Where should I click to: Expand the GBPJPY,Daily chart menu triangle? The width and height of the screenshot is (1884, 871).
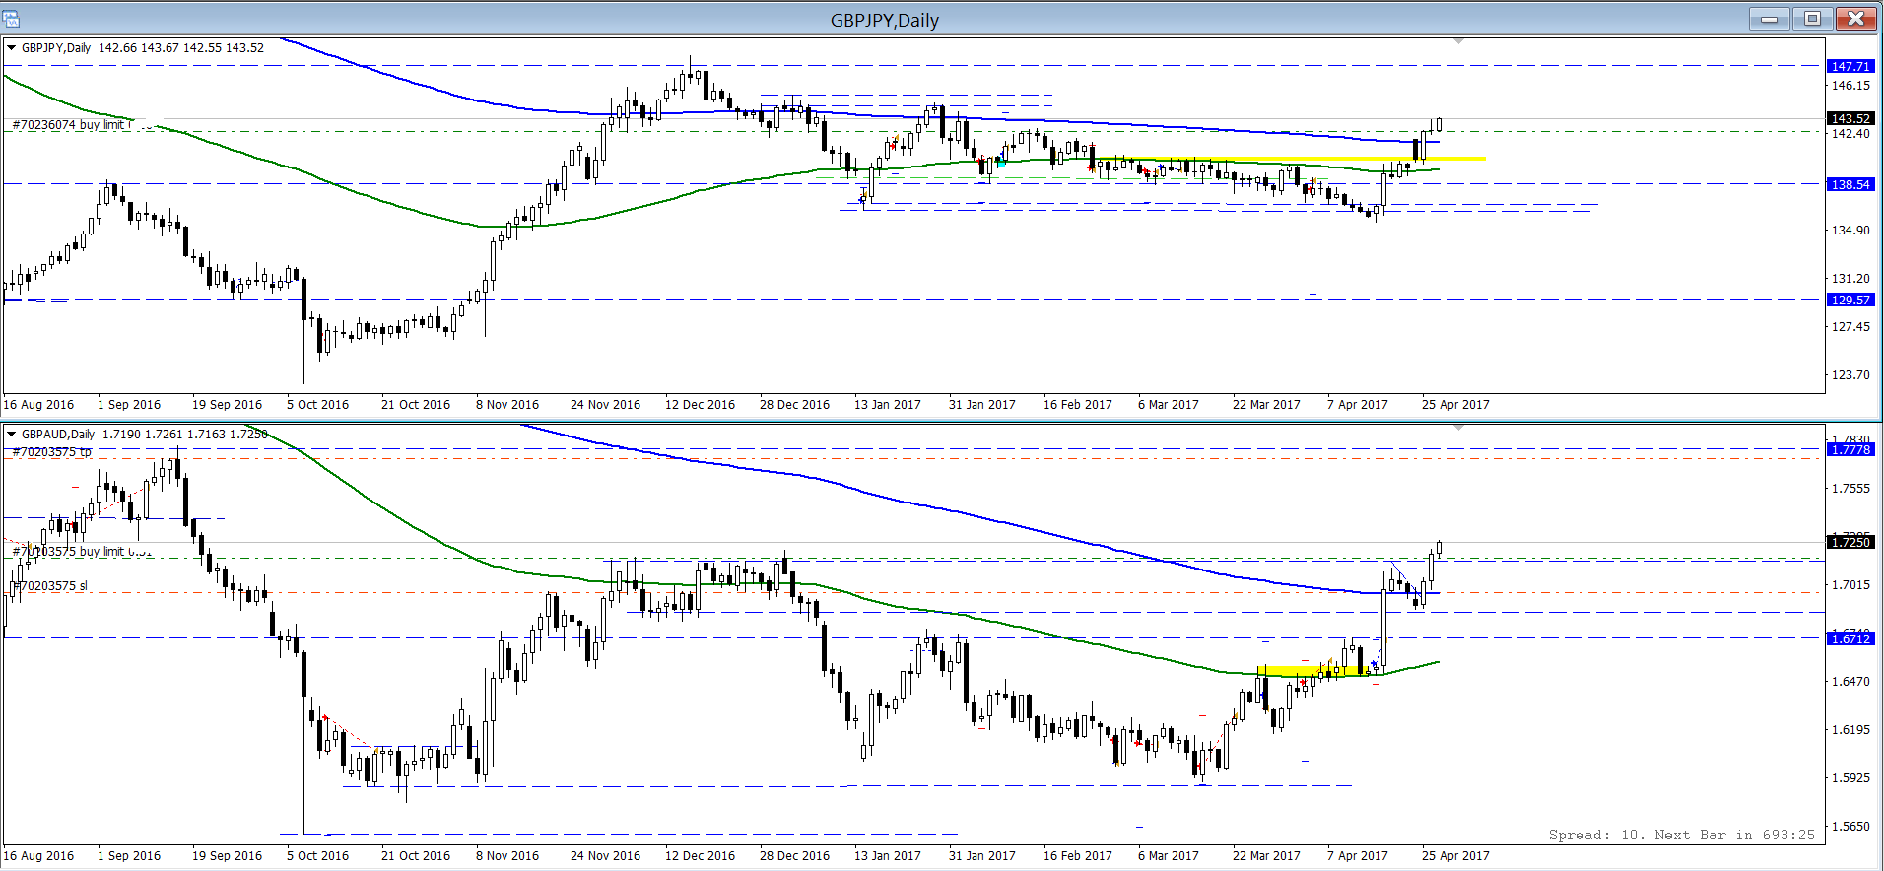(x=12, y=47)
